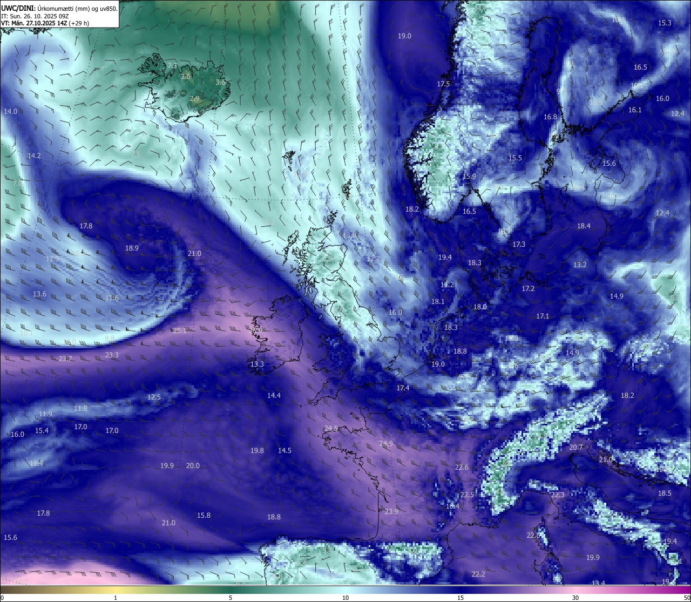Image resolution: width=691 pixels, height=602 pixels.
Task: Click the 23.9 value over southwest France
Action: 391,512
